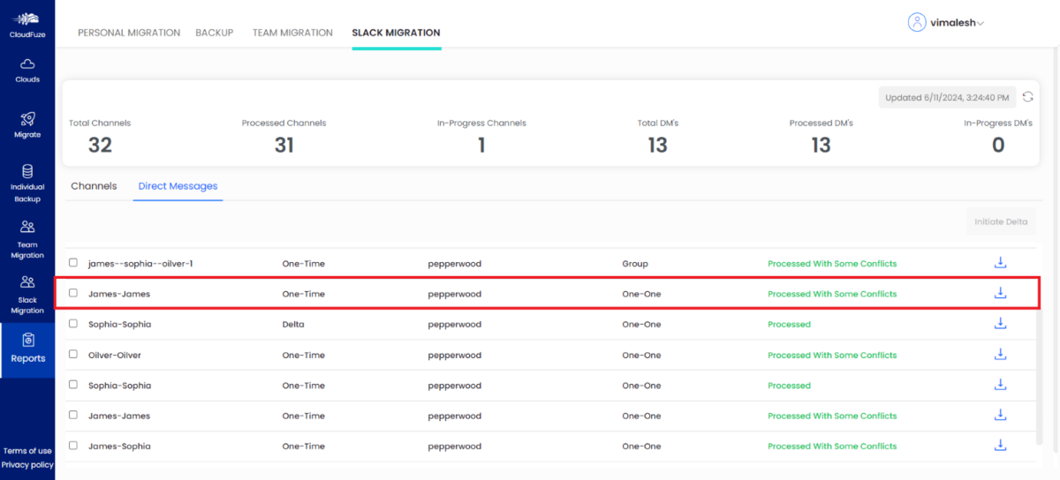
Task: Switch to the Channels tab
Action: [94, 186]
